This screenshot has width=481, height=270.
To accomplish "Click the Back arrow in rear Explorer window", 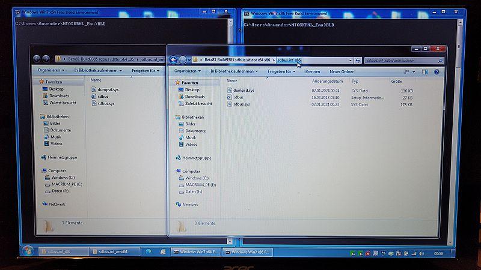I will (x=37, y=58).
